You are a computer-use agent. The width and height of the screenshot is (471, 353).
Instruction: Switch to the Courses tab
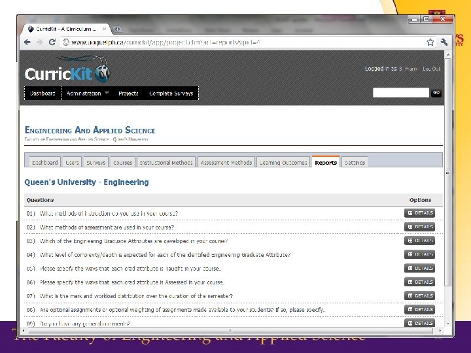tap(122, 162)
